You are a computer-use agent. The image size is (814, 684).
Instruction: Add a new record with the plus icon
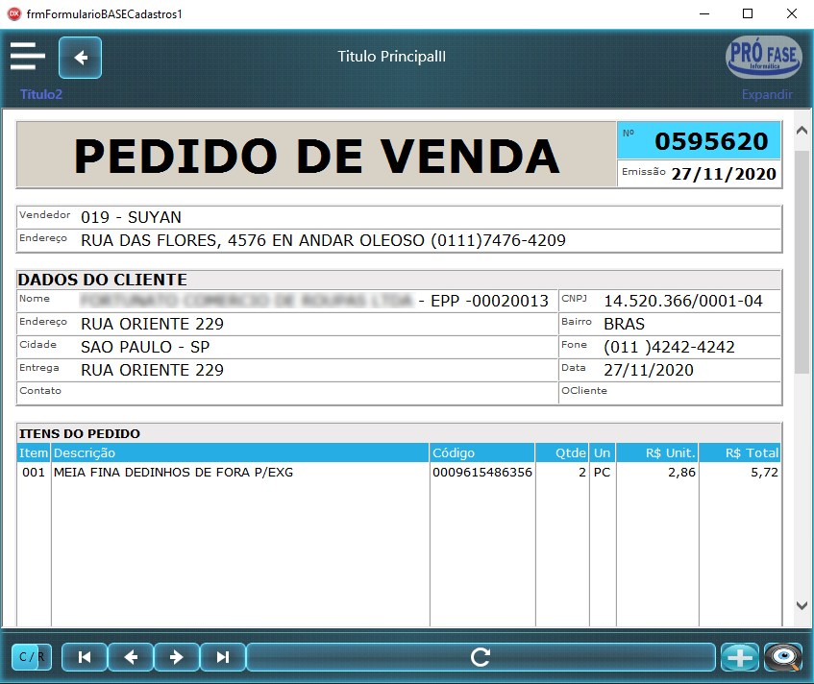[740, 657]
